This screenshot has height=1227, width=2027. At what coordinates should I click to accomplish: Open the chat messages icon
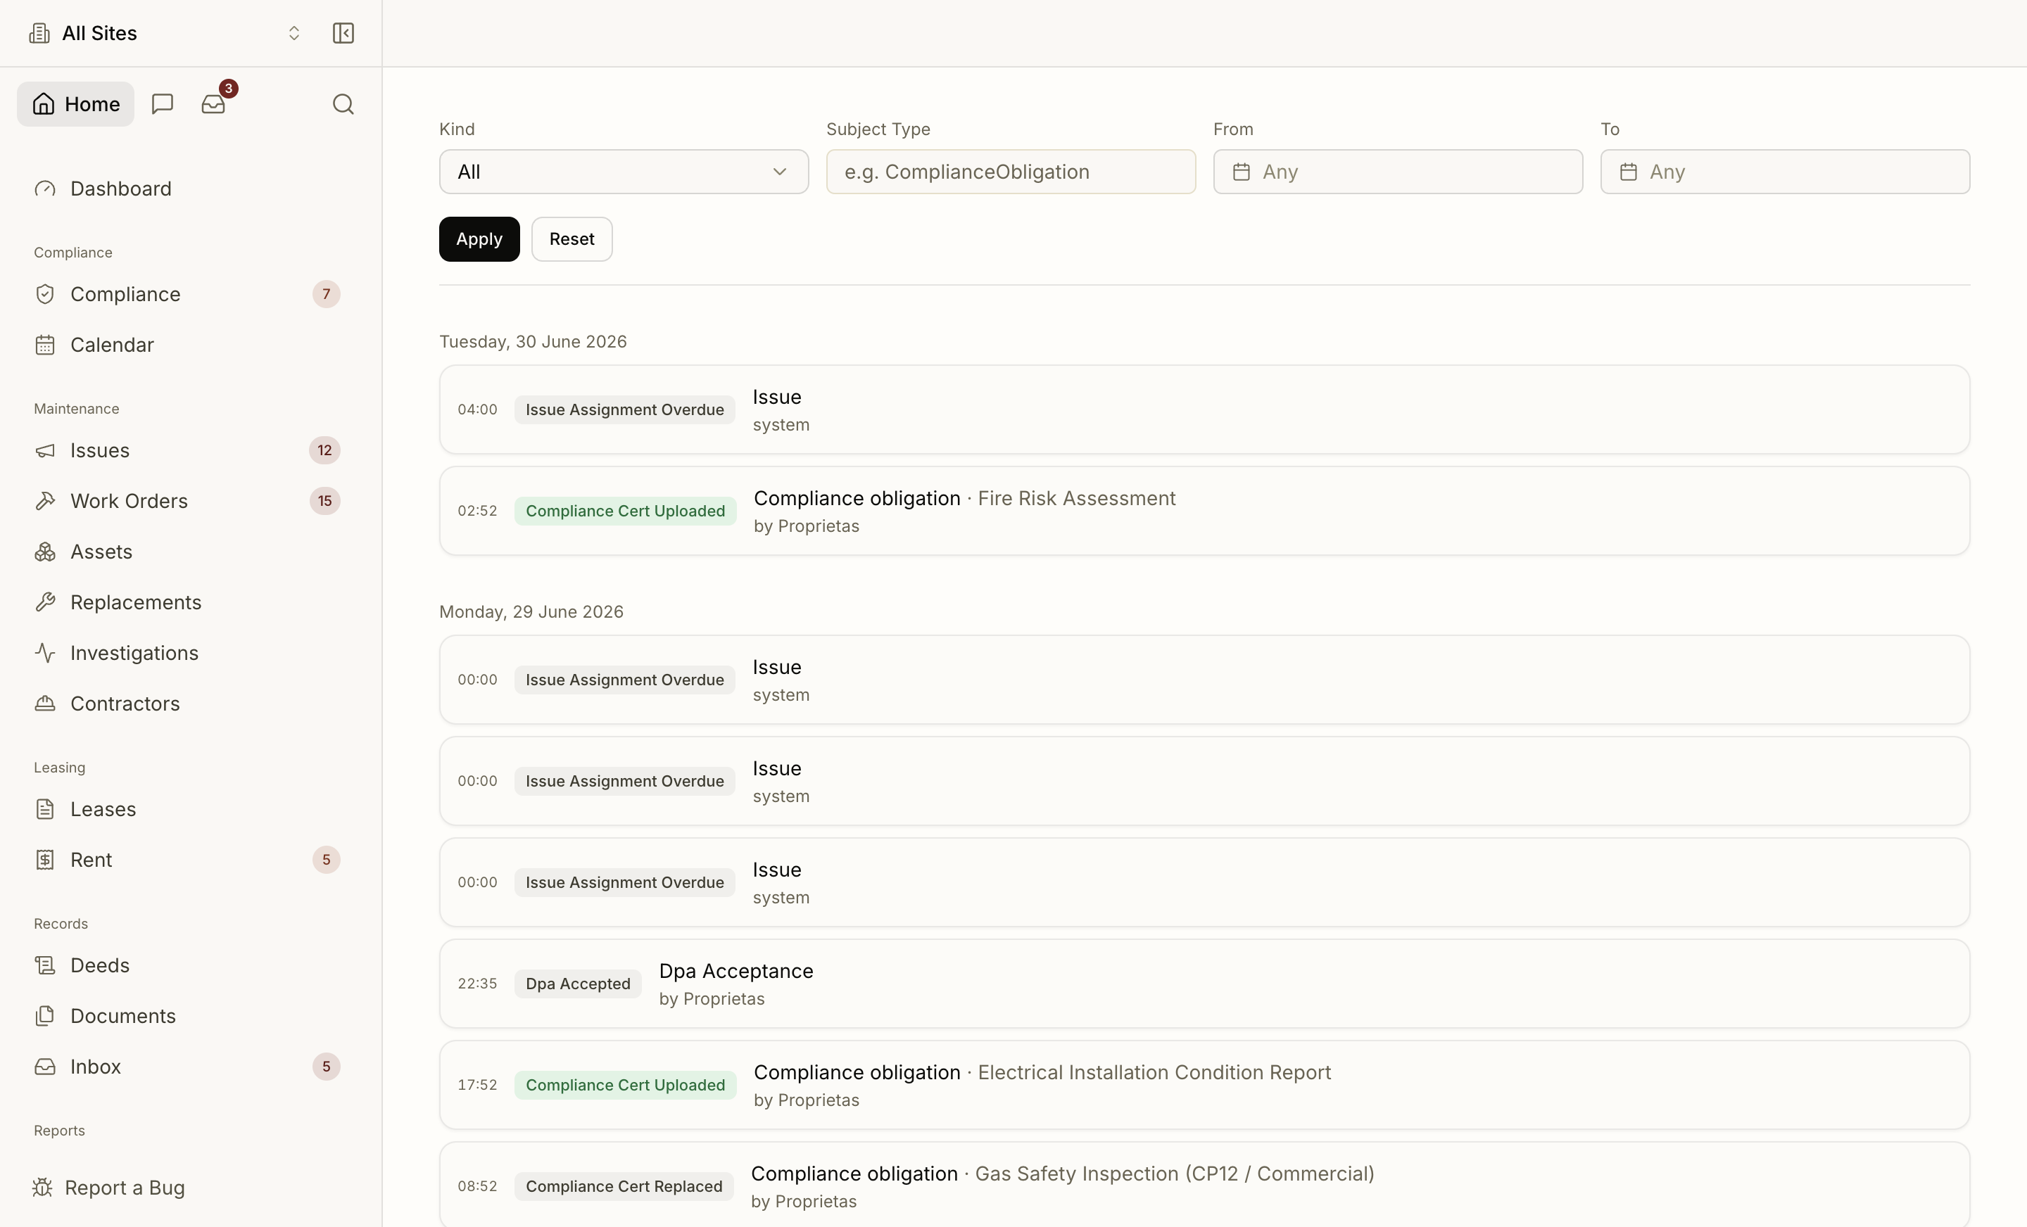point(163,103)
